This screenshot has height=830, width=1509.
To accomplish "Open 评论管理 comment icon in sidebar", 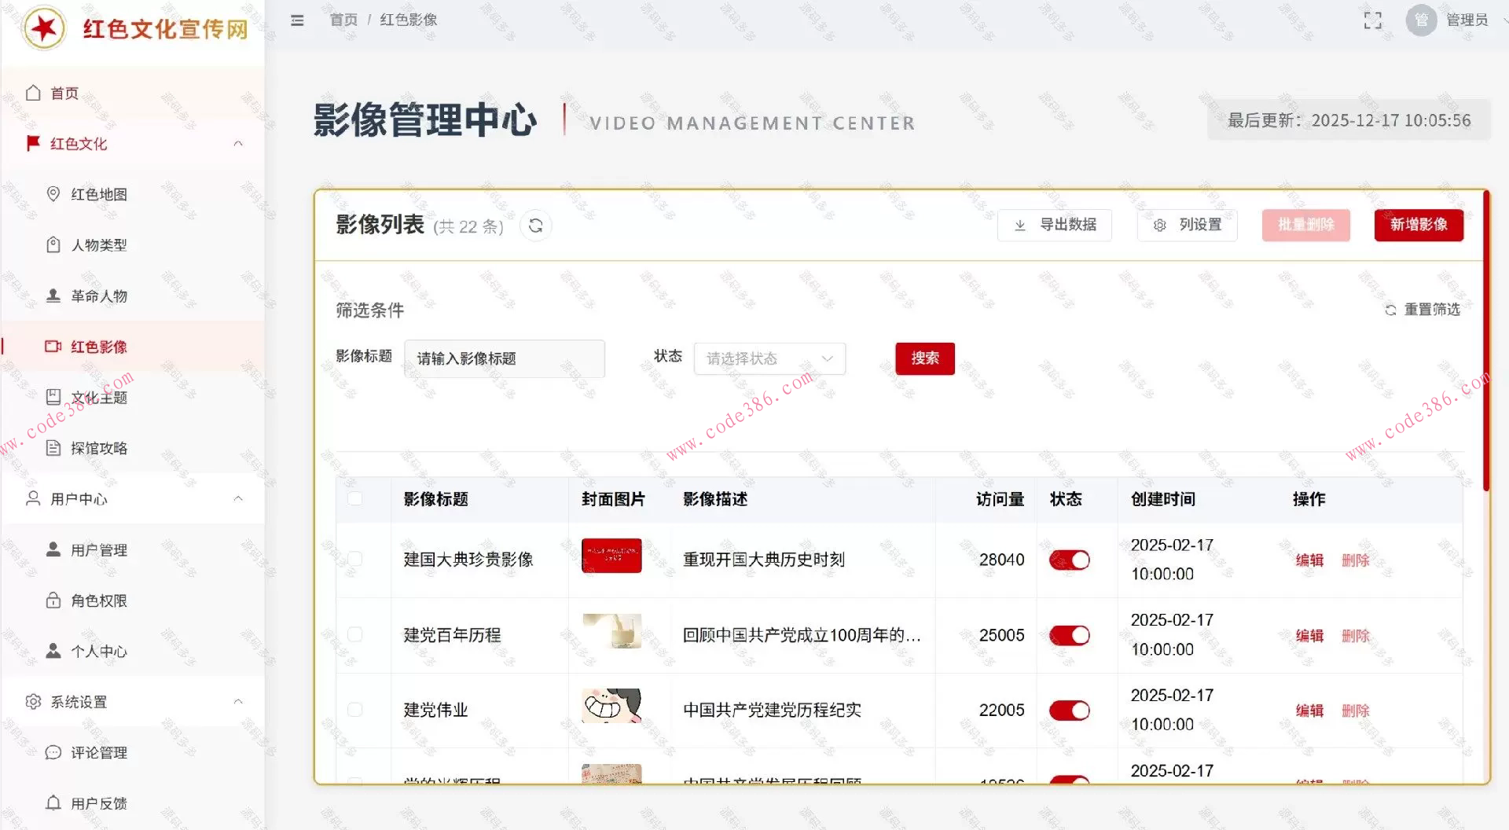I will (x=53, y=752).
